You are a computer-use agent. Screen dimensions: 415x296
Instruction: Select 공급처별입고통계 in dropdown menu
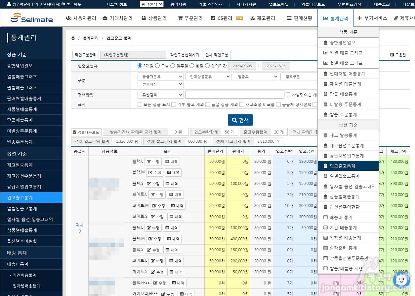[348, 156]
